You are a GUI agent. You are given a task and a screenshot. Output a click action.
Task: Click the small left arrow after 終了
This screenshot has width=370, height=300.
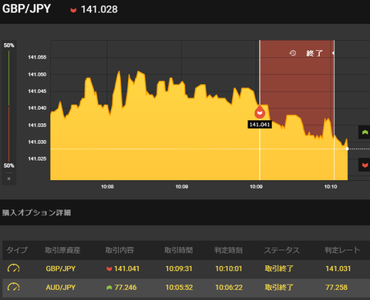tap(333, 53)
